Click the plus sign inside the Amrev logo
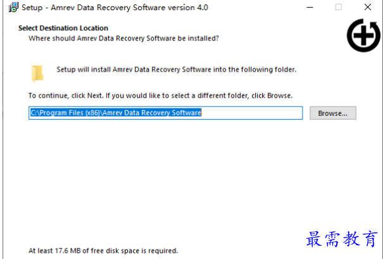This screenshot has width=383, height=259. [364, 35]
